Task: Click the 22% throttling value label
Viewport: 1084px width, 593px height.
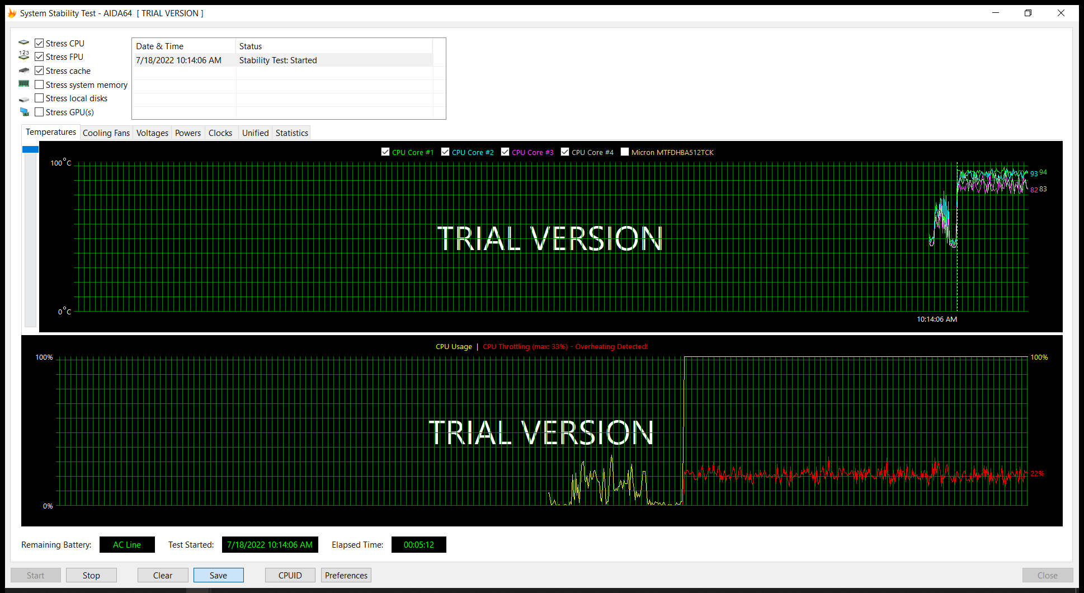Action: [1037, 473]
